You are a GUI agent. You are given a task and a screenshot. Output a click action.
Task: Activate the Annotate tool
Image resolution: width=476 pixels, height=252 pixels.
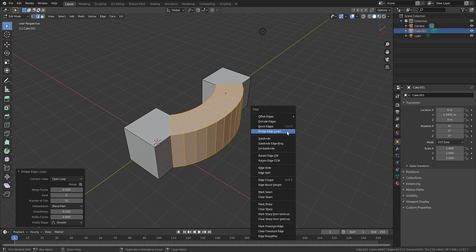point(7,81)
